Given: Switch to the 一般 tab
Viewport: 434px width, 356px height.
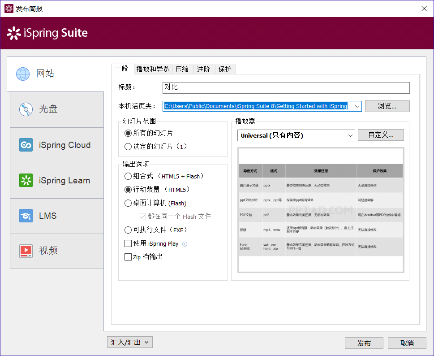Looking at the screenshot, I should (121, 69).
